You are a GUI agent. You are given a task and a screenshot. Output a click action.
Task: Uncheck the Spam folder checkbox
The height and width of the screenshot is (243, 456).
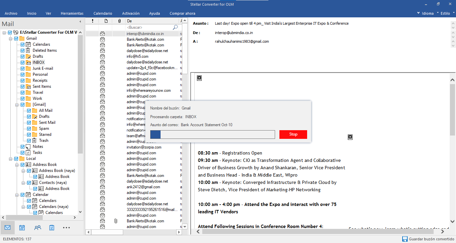[29, 129]
